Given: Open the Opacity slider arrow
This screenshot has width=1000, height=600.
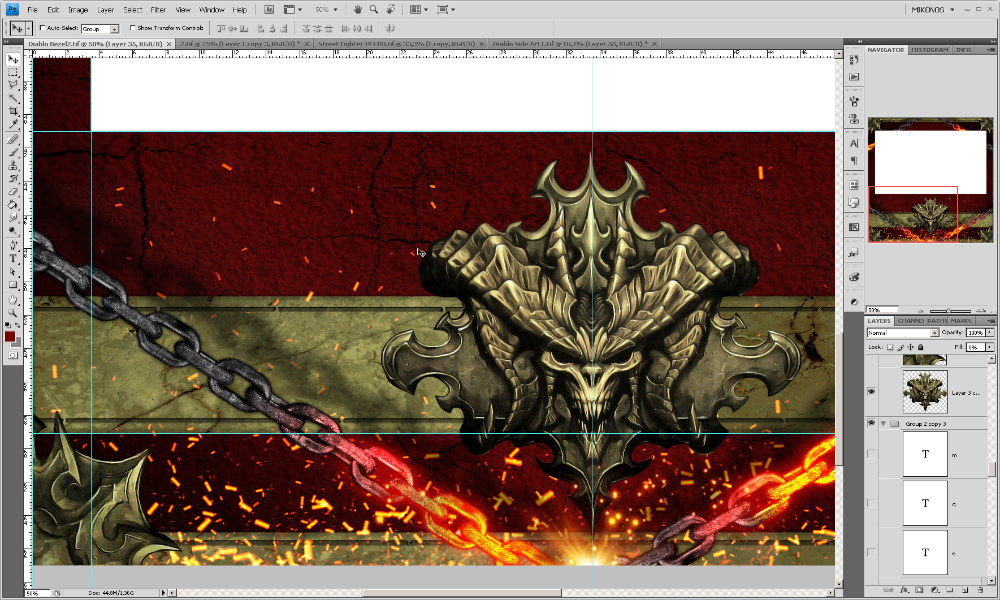Looking at the screenshot, I should 990,333.
